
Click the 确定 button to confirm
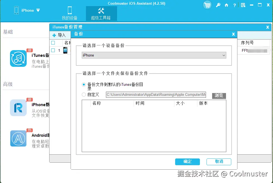pyautogui.click(x=187, y=162)
